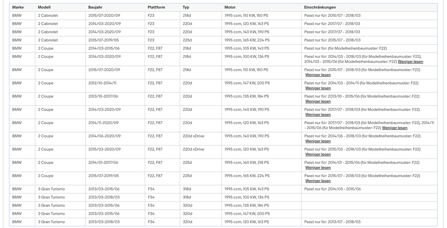The height and width of the screenshot is (228, 447).
Task: Click the Baujahr column header
Action: point(95,7)
